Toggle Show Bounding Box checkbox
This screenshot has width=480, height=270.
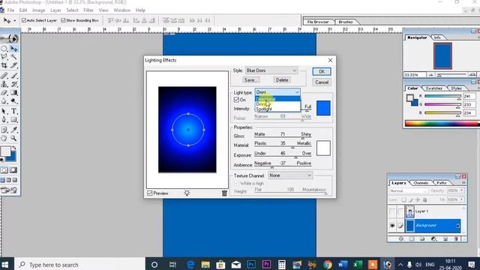point(63,20)
